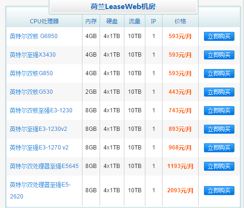Viewport: 244px width, 208px height.
Task: Open the 英特尔双核G530 link
Action: pyautogui.click(x=31, y=92)
